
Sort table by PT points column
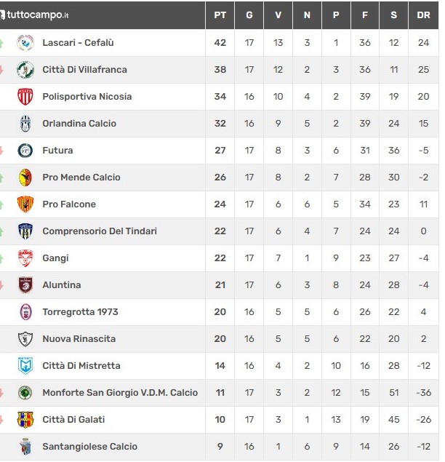click(220, 15)
